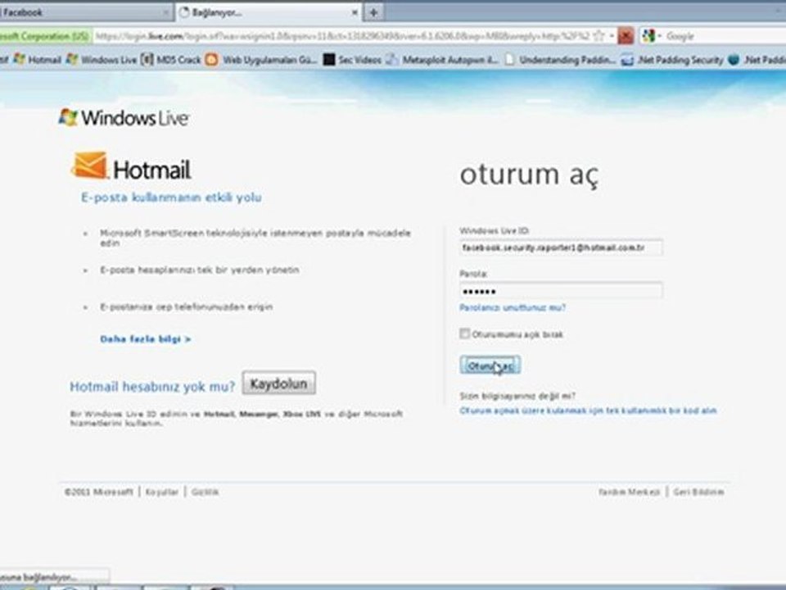Click 'E-posta hesaplarınızı tek bir yerden yönetin'
Image resolution: width=786 pixels, height=590 pixels.
(x=200, y=270)
